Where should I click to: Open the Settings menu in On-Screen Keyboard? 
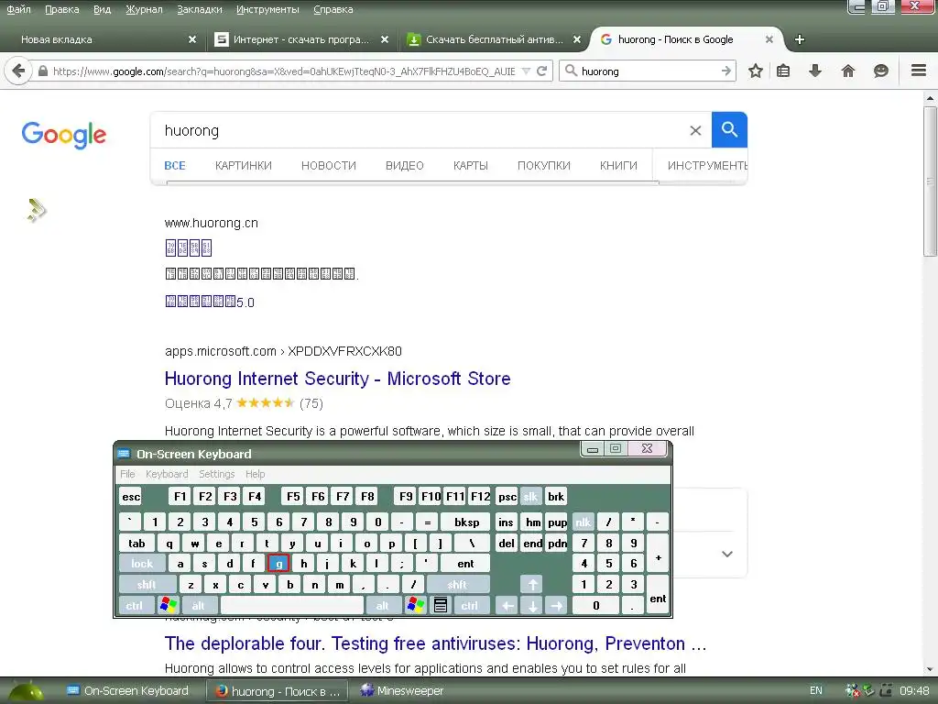pyautogui.click(x=216, y=474)
